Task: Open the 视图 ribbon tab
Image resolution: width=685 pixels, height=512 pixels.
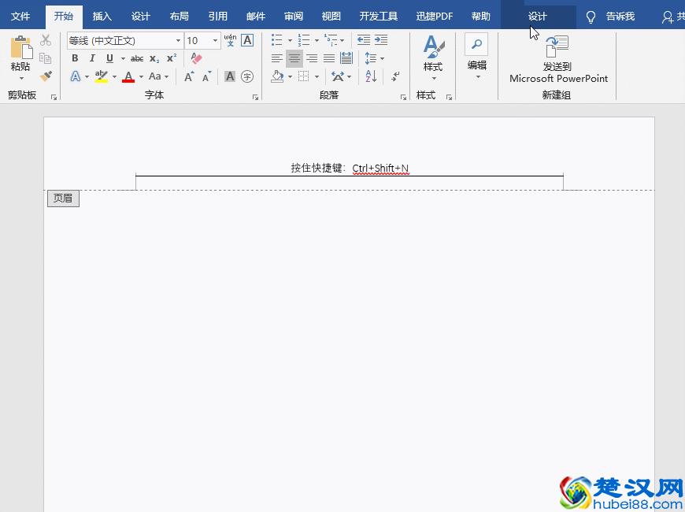Action: coord(331,15)
